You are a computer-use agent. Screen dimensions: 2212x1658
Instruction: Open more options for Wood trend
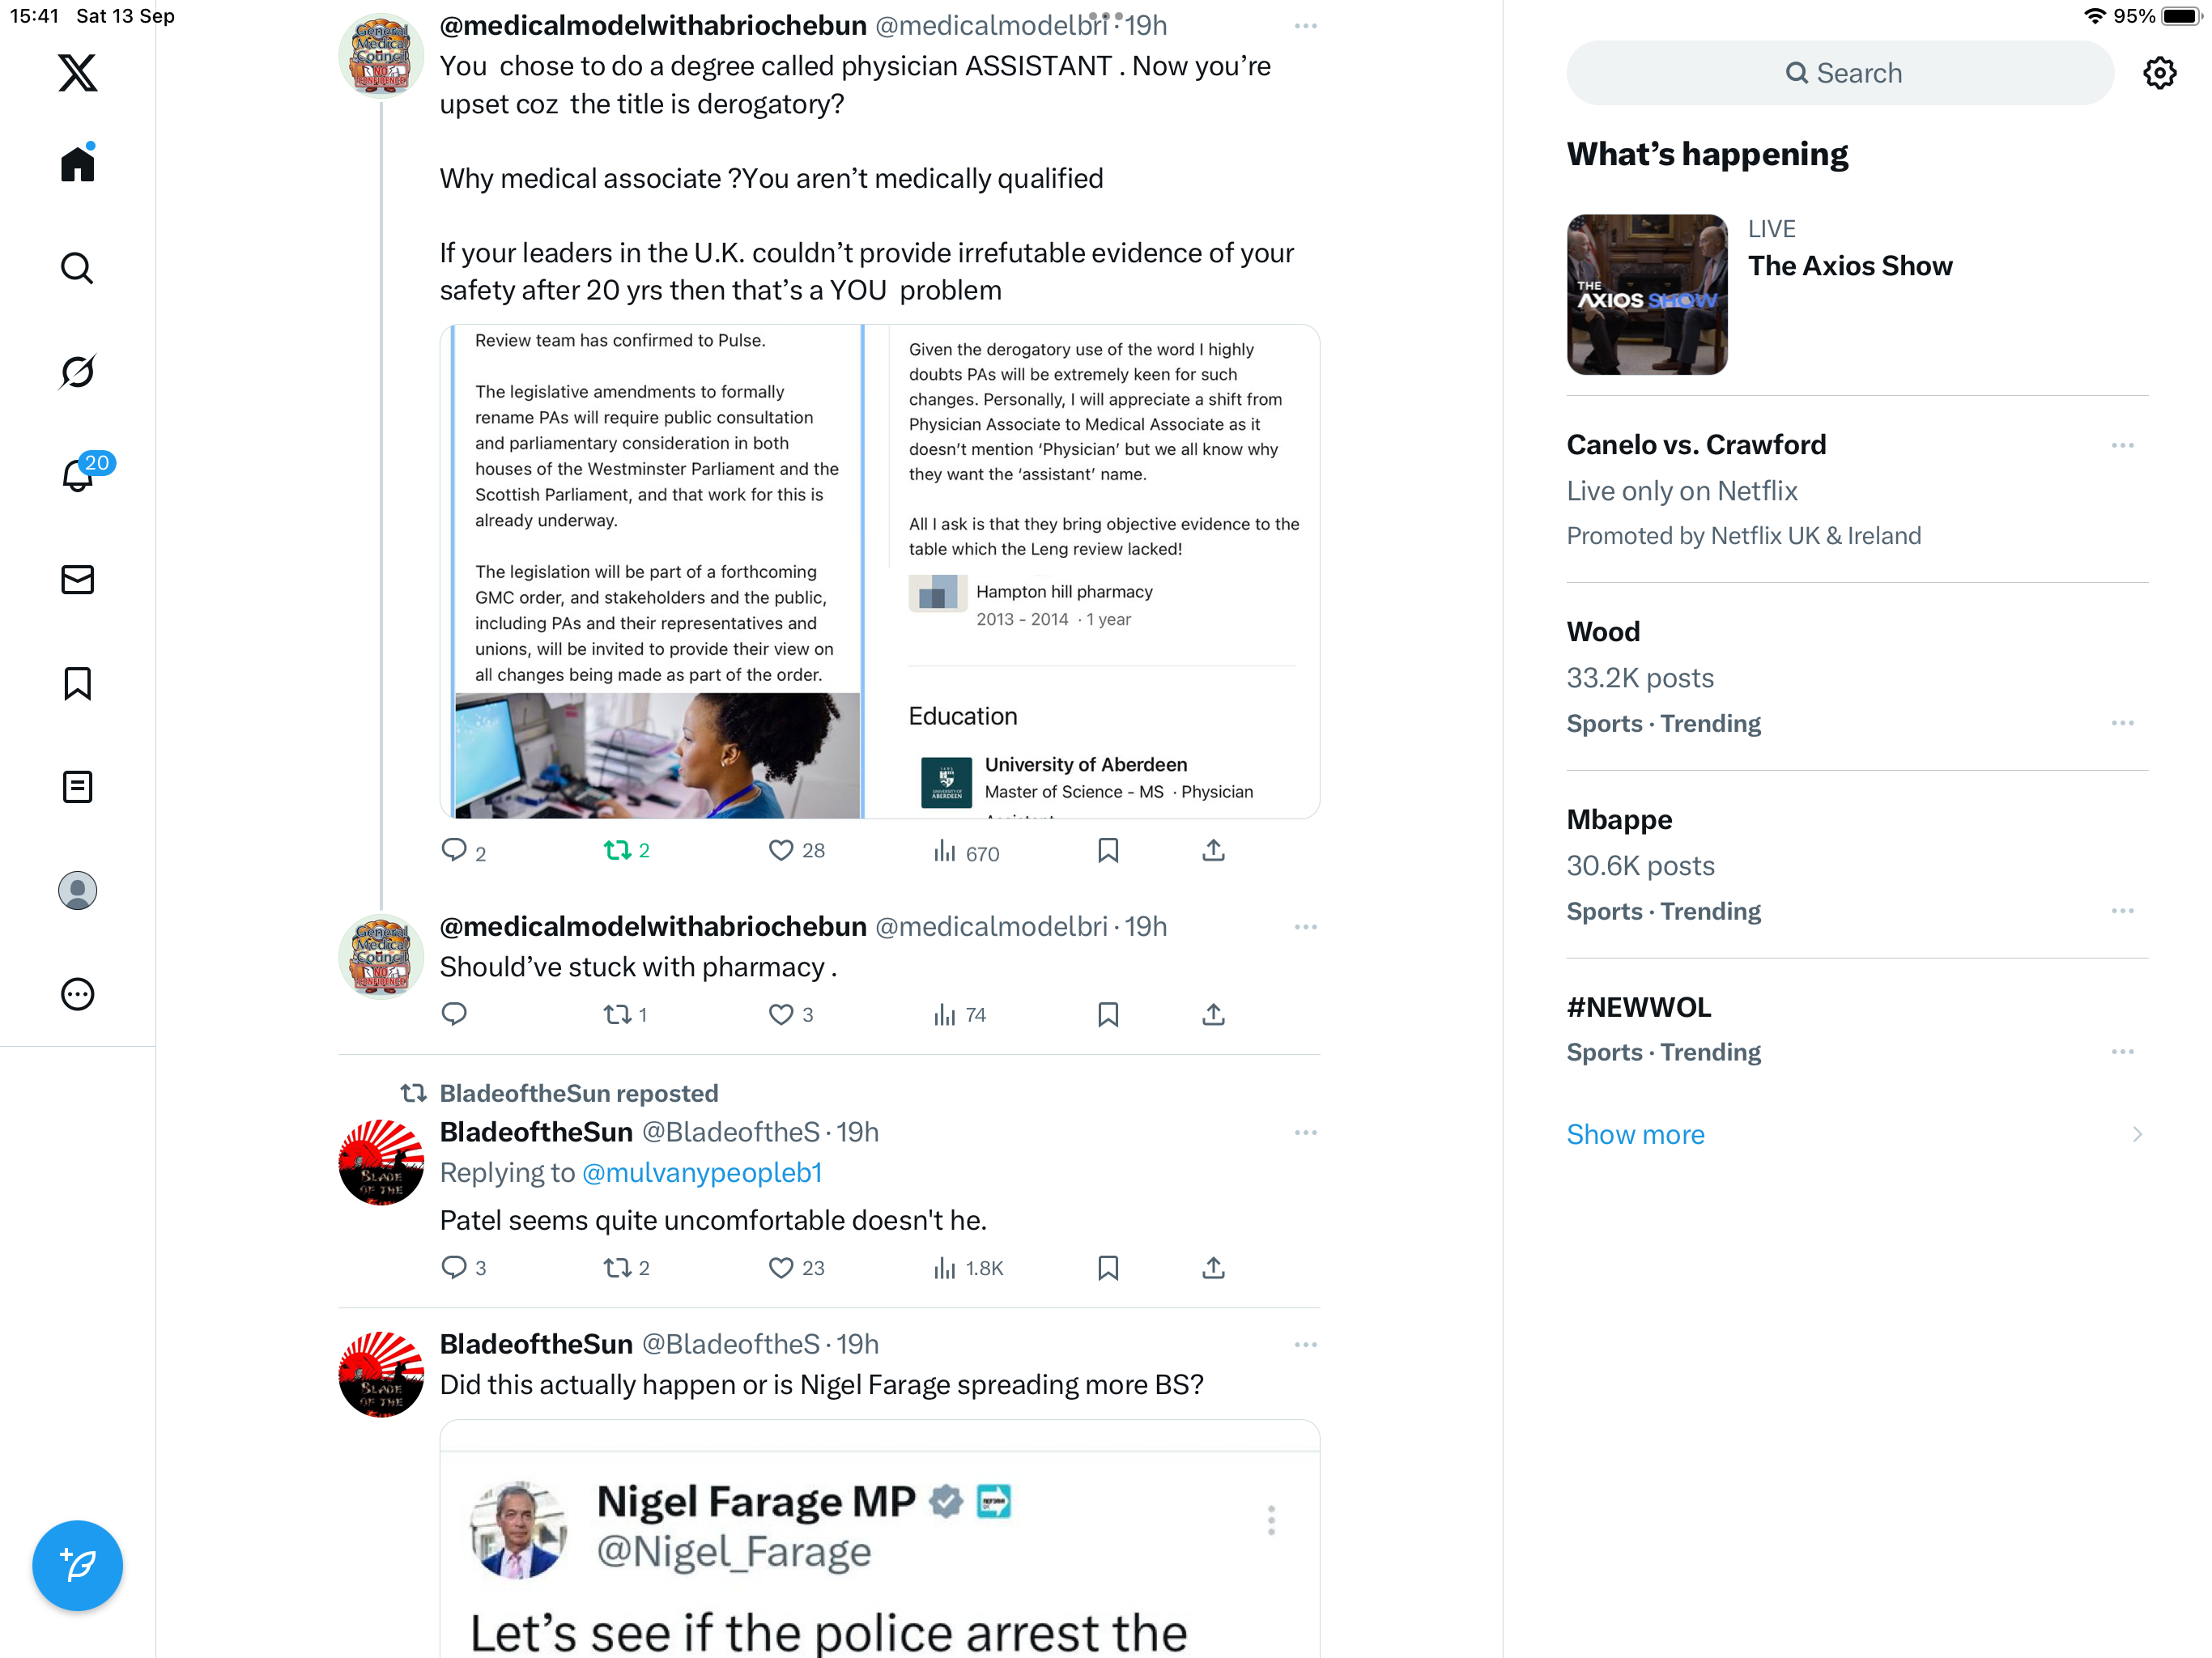2122,723
